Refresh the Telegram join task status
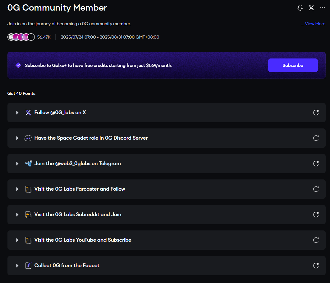Image resolution: width=330 pixels, height=283 pixels. click(316, 164)
